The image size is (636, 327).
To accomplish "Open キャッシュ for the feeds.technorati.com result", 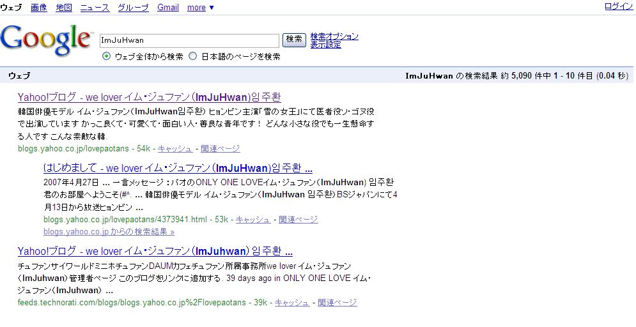I will coord(292,303).
